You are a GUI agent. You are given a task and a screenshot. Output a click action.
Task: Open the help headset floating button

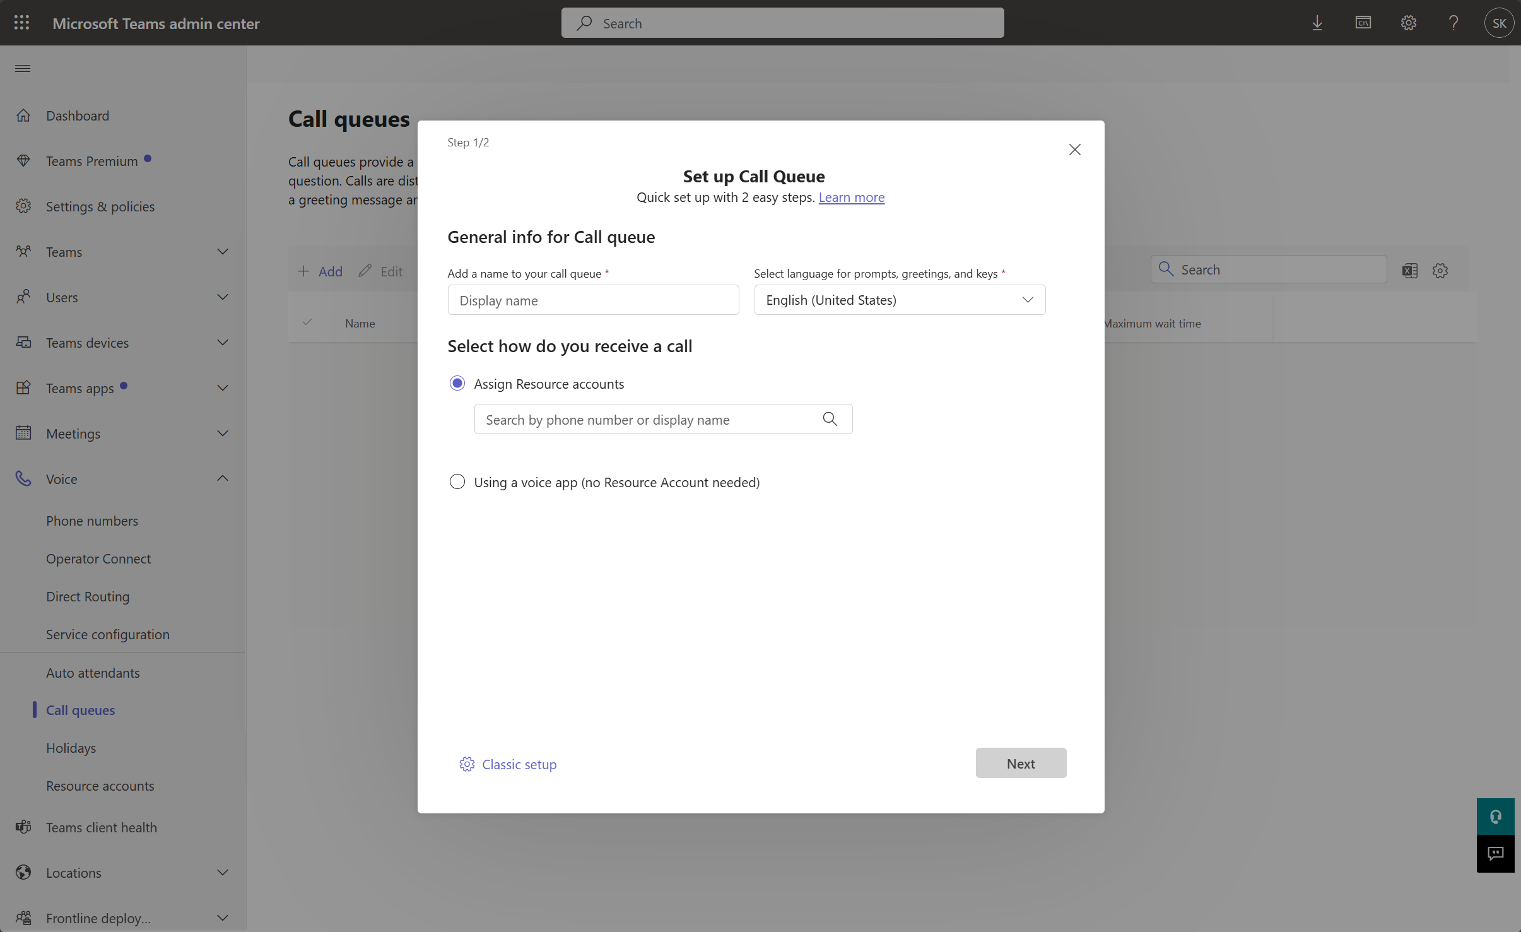tap(1495, 817)
